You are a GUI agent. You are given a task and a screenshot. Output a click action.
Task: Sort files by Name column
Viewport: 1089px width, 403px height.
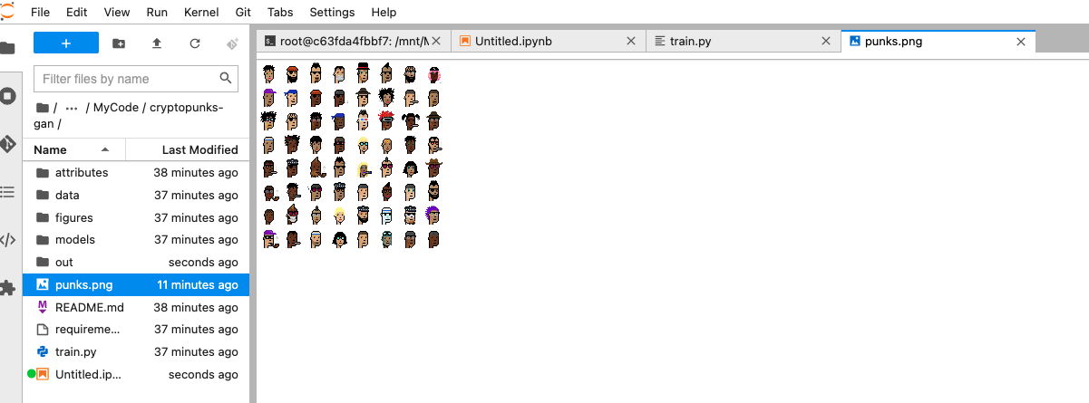click(74, 149)
